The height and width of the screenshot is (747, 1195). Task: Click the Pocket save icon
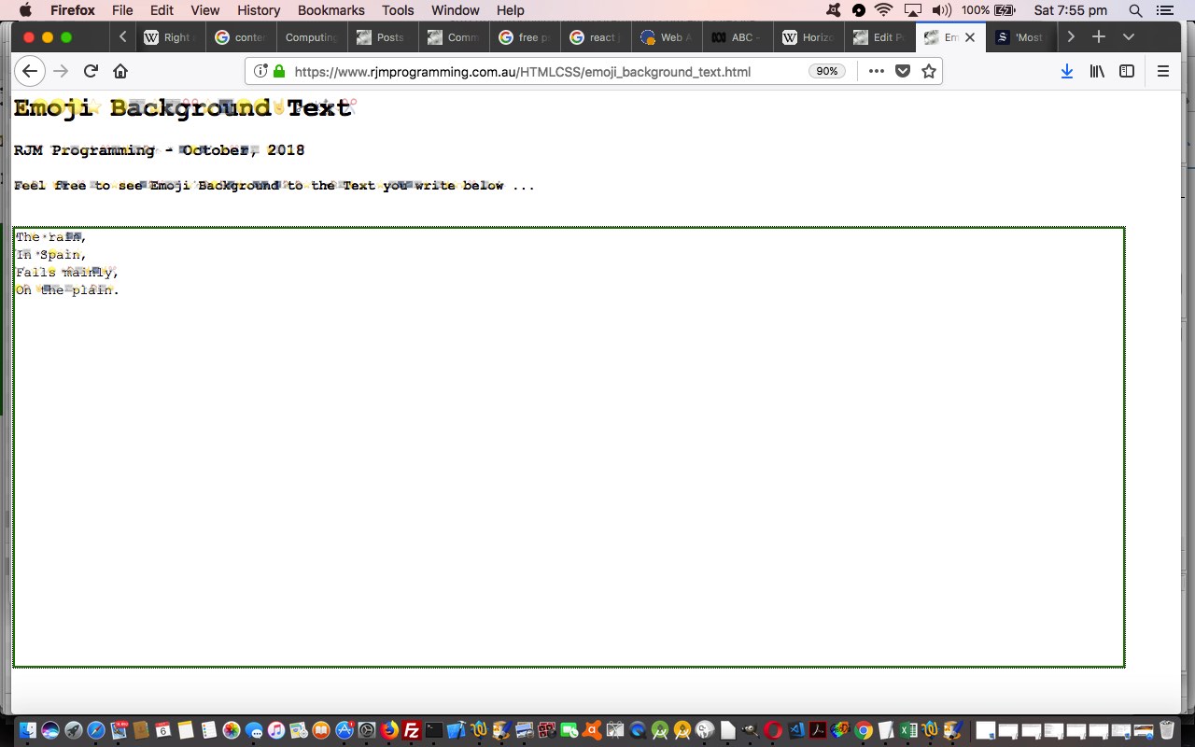click(x=903, y=71)
